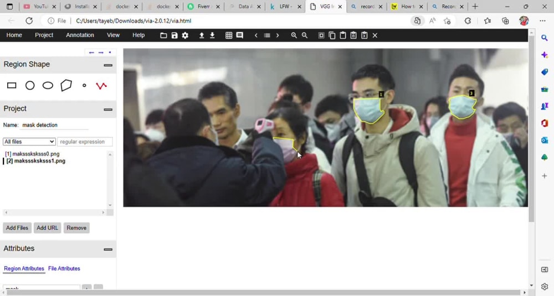Click the Remove button

(76, 228)
